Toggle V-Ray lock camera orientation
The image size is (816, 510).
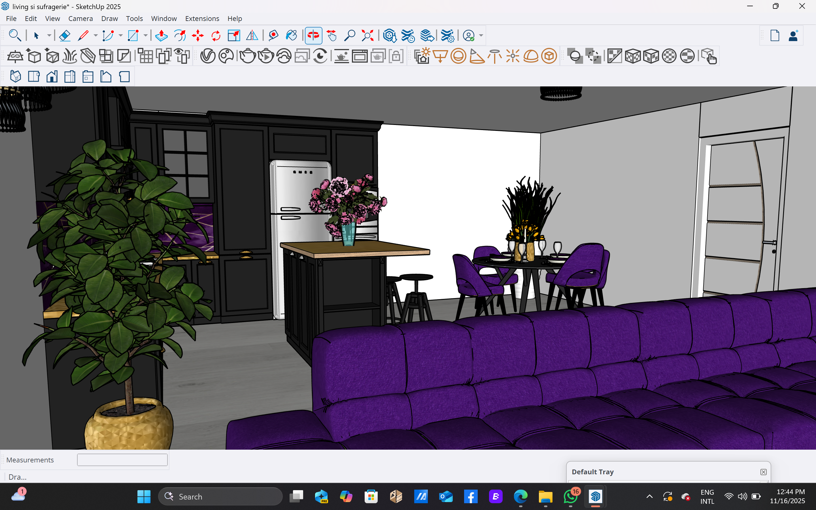[396, 56]
